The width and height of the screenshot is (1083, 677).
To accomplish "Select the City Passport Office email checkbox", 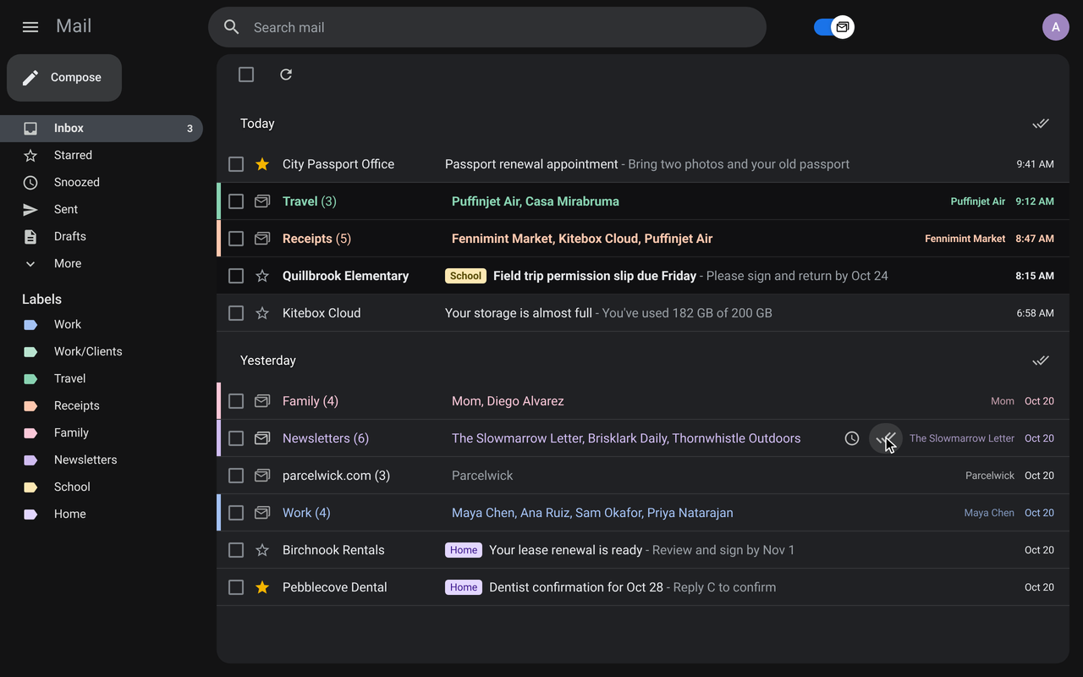I will [236, 164].
